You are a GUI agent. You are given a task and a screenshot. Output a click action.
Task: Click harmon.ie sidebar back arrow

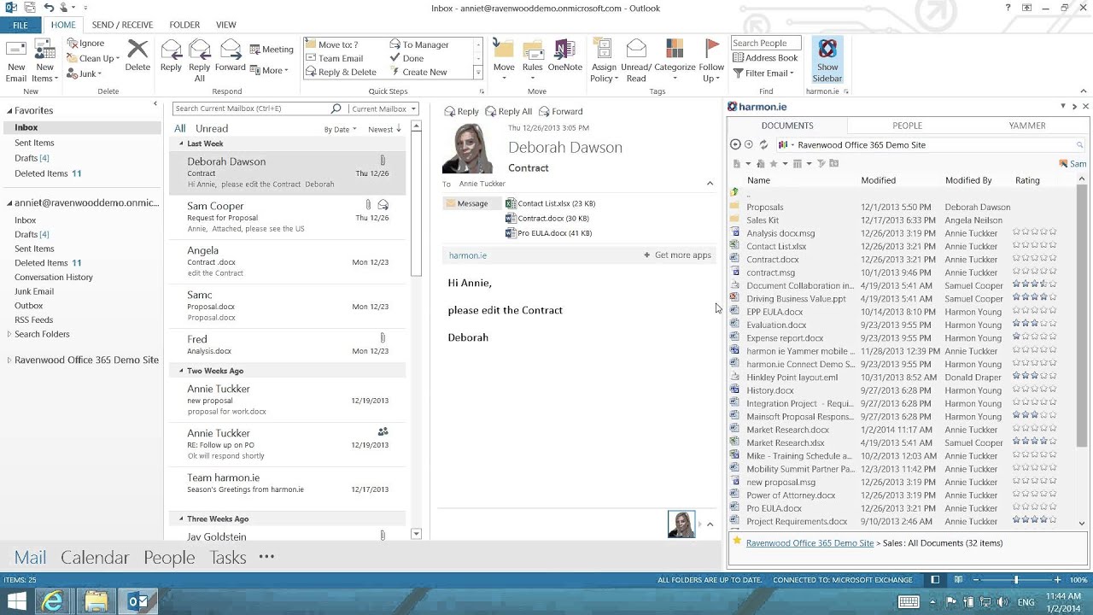pyautogui.click(x=735, y=145)
